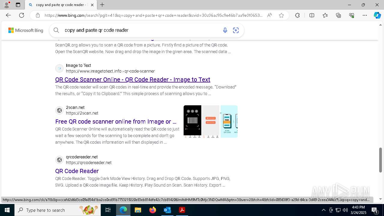Viewport: 384px width, 216px height.
Task: Click the https://qrcodereader.net URL text
Action: [89, 163]
